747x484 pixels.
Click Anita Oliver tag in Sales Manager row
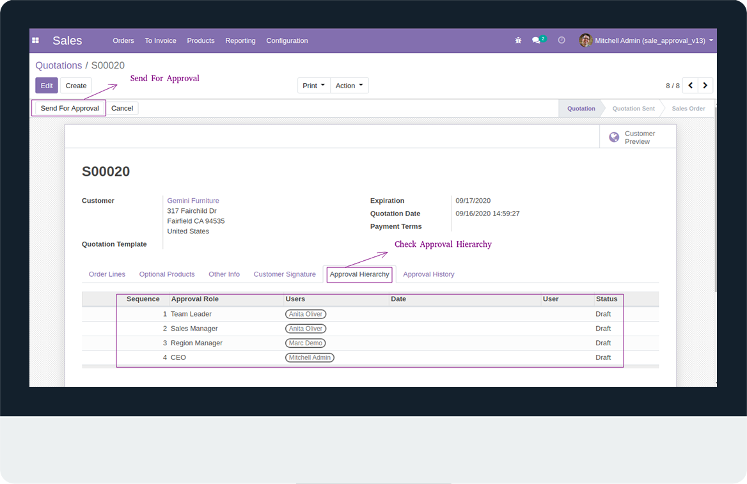coord(305,329)
